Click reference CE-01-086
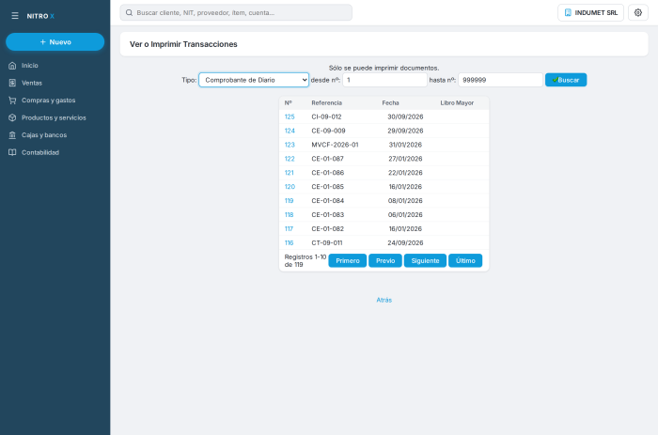This screenshot has height=435, width=658. point(328,173)
